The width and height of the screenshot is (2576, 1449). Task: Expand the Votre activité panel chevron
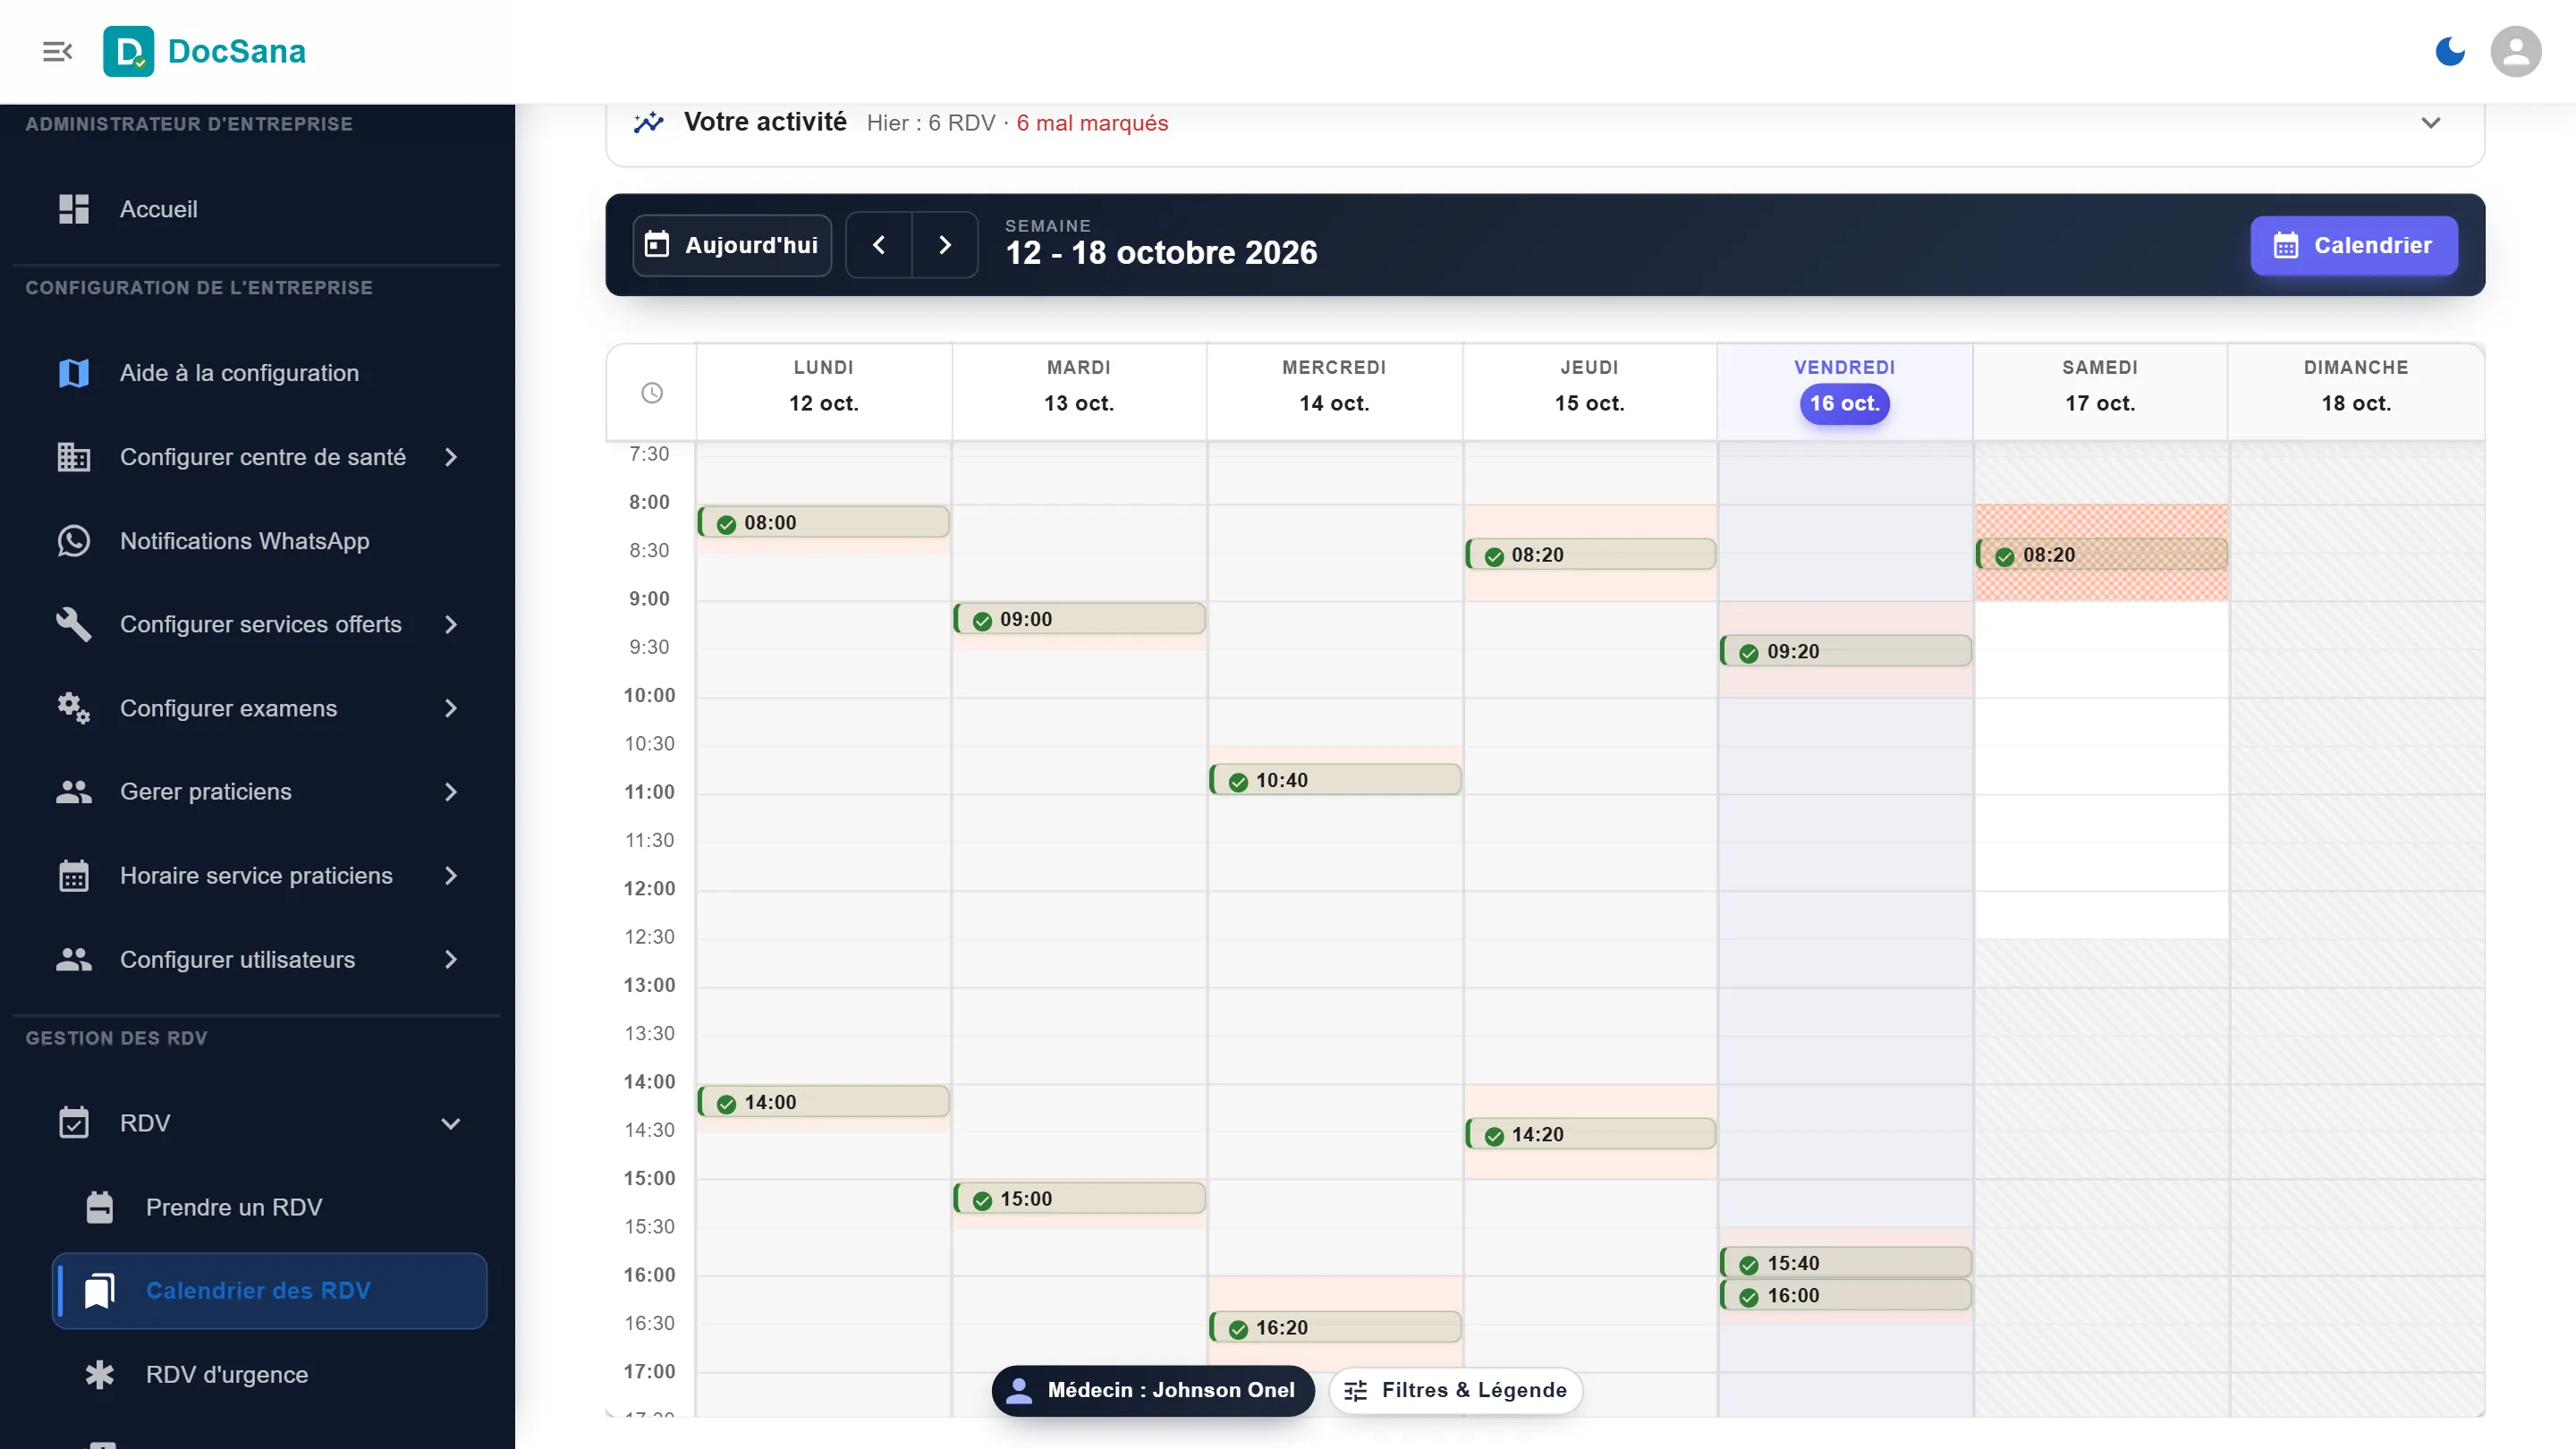point(2430,123)
